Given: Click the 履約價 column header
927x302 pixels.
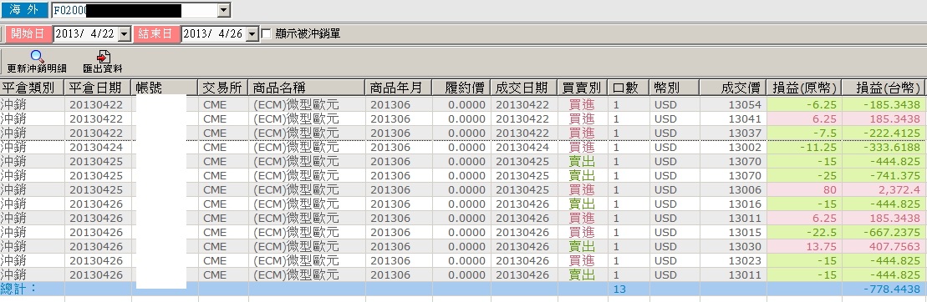Looking at the screenshot, I should pos(461,88).
